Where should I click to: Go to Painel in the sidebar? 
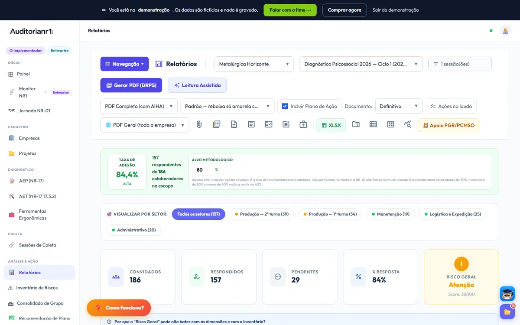(x=23, y=74)
